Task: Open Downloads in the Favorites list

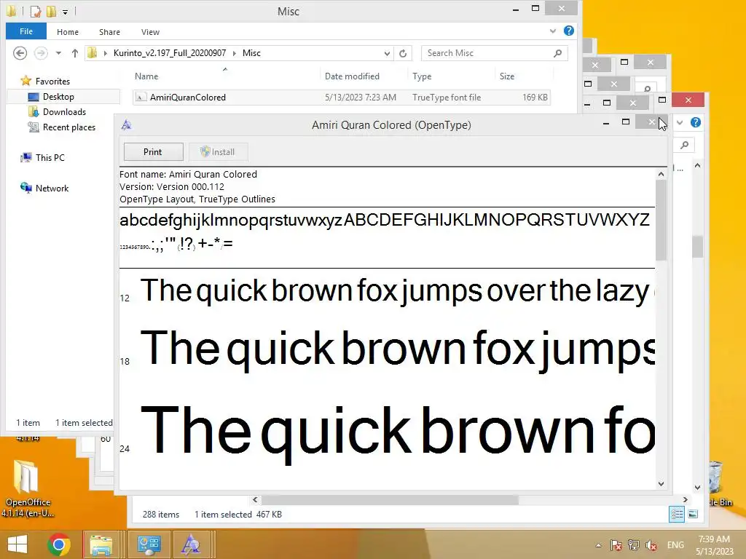Action: (x=64, y=111)
